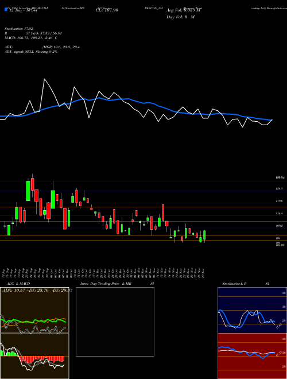Click the blue Stochastics chart panel
The image size is (287, 379).
[252, 310]
